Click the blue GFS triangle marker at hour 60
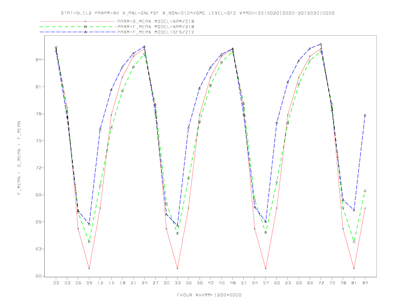 [x=277, y=123]
